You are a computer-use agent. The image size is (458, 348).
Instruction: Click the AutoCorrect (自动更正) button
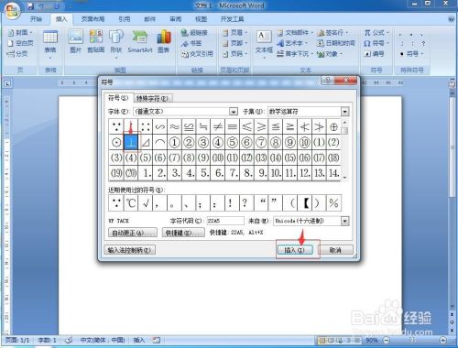coord(133,233)
